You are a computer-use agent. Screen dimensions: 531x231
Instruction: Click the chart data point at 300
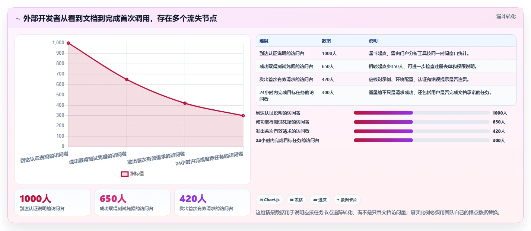[x=243, y=116]
